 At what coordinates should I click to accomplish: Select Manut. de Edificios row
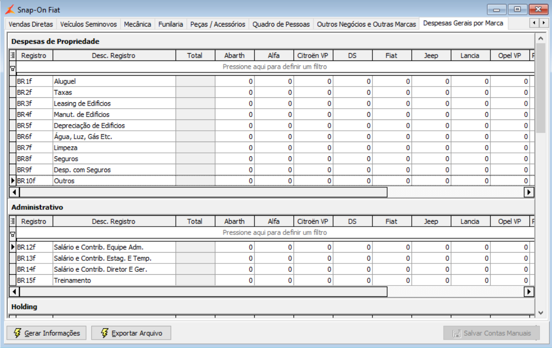(x=114, y=115)
